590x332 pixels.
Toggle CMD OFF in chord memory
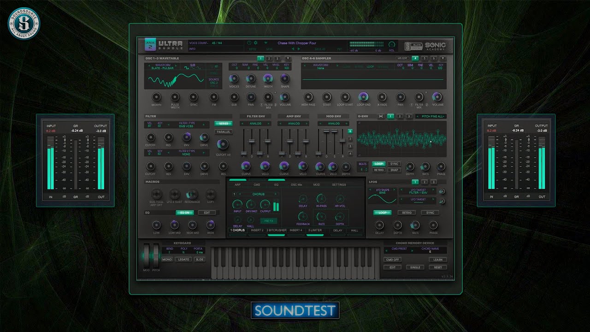pyautogui.click(x=392, y=260)
